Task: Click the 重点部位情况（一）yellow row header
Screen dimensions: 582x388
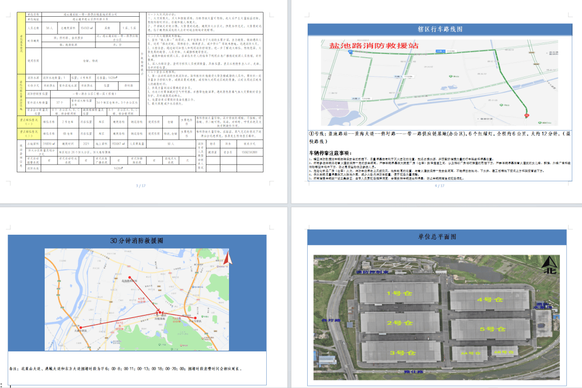Action: 29,121
